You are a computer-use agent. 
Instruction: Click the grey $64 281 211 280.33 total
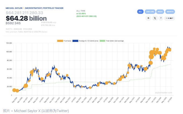point(24,13)
